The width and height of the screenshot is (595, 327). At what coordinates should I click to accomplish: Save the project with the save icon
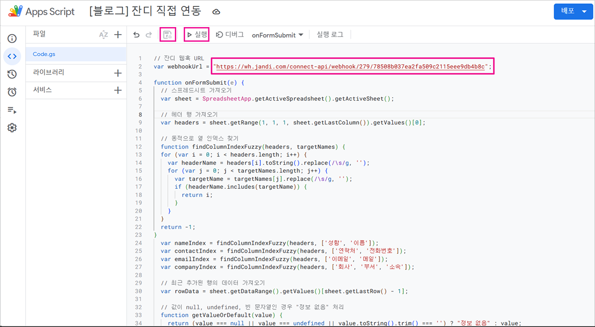(x=168, y=35)
